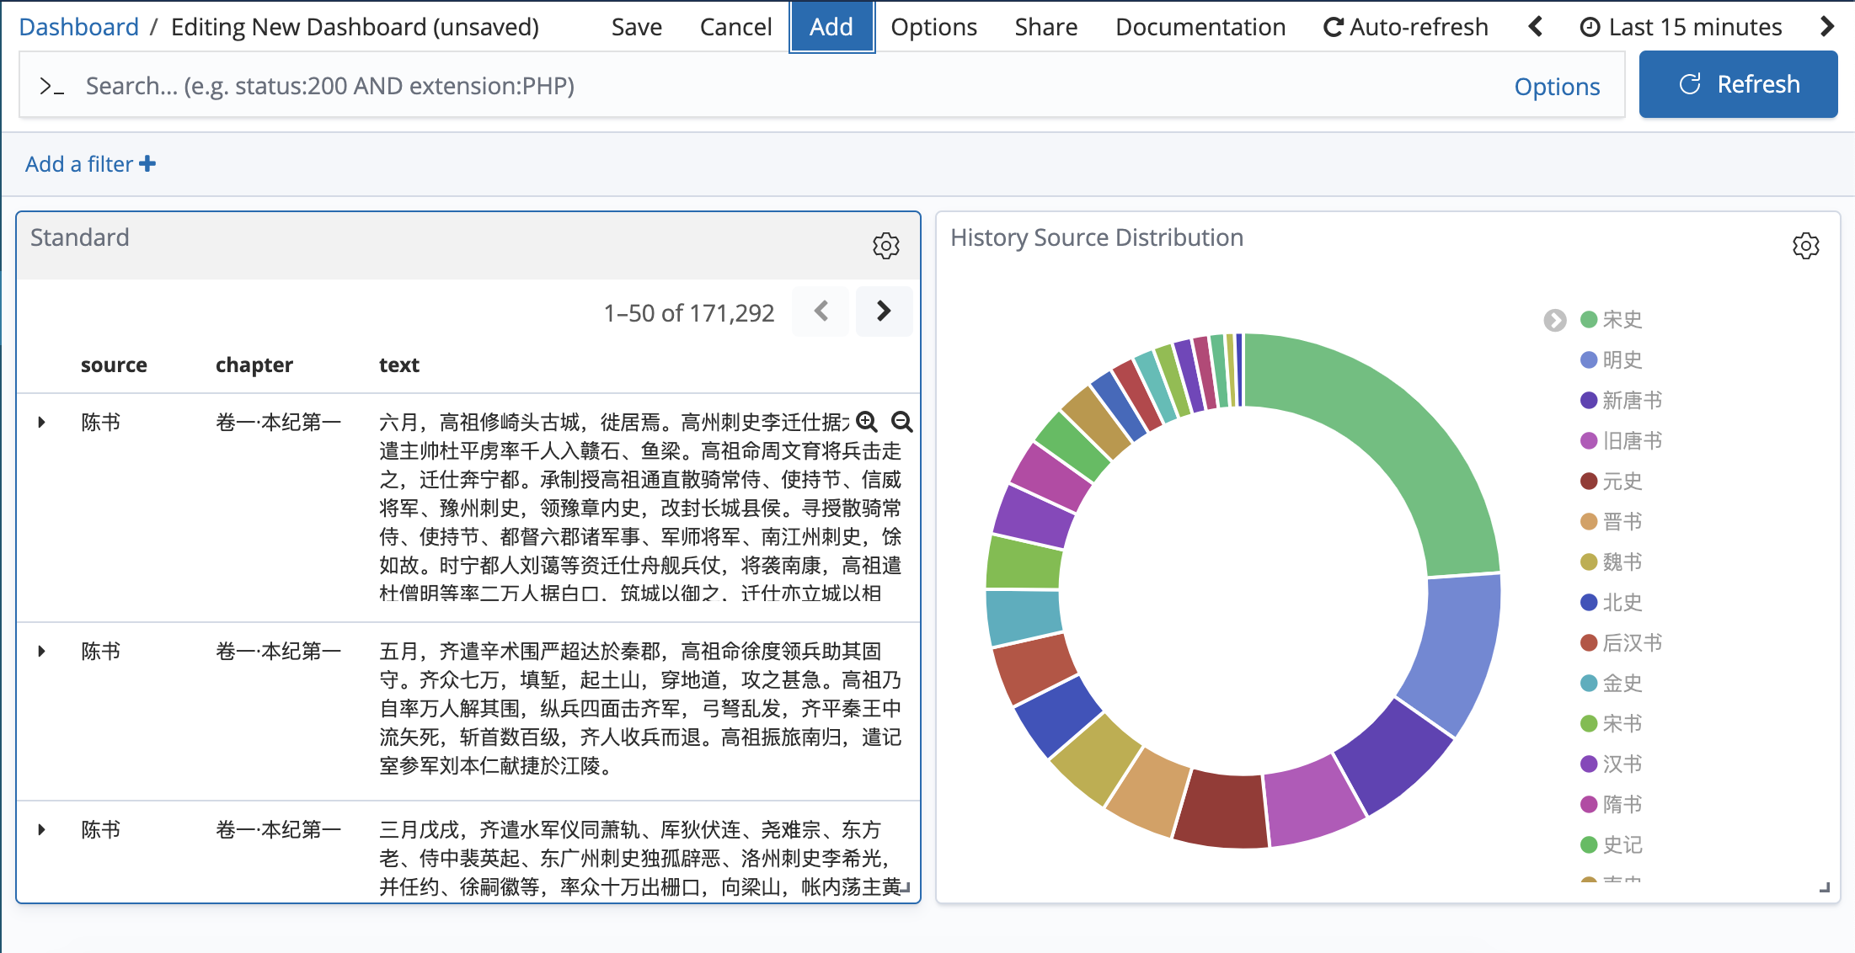The image size is (1855, 953).
Task: Open the Share menu item
Action: 1045,27
